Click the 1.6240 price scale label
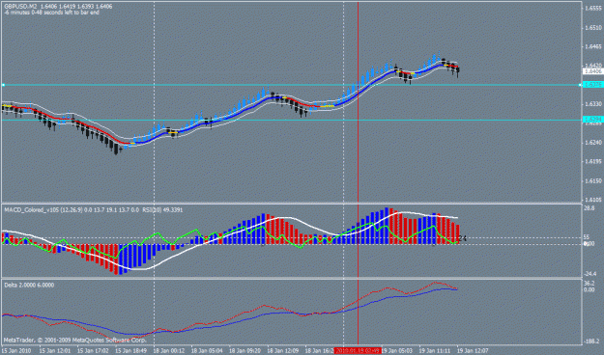Screen dimensions: 604x355 (x=593, y=143)
